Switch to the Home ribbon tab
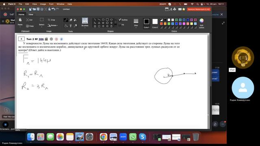The height and width of the screenshot is (146, 260). (x=21, y=15)
